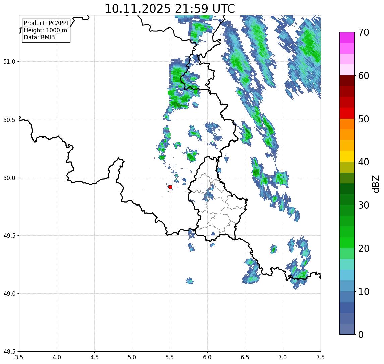Pick the orange colorbar segment below 50
This screenshot has height=364, width=384.
[347, 124]
